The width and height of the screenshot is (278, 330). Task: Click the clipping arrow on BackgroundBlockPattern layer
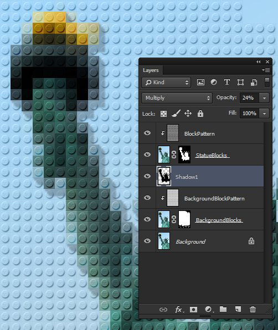click(162, 198)
